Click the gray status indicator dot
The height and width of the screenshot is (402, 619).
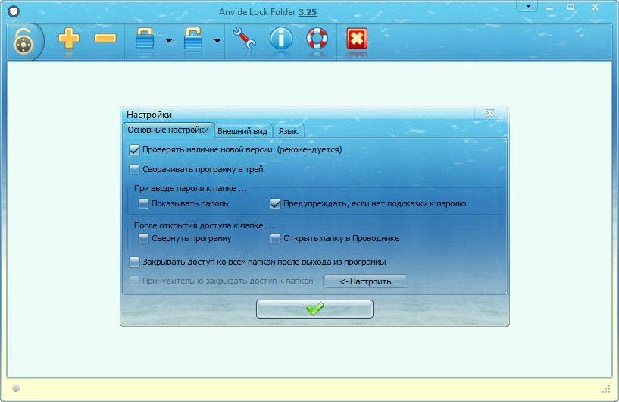coord(16,388)
